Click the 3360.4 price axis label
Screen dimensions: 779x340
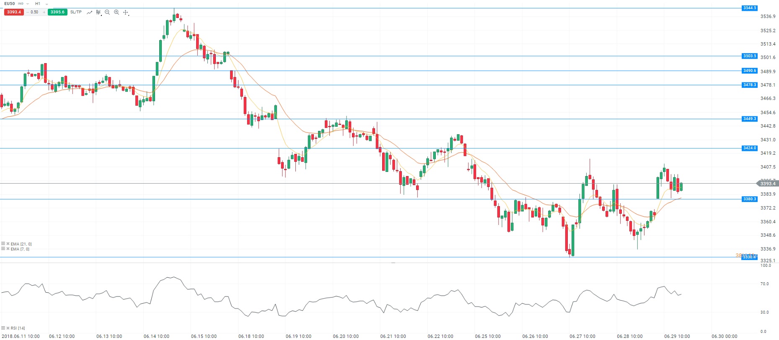click(768, 222)
